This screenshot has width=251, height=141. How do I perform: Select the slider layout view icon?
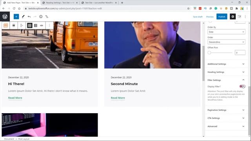[x=42, y=25]
